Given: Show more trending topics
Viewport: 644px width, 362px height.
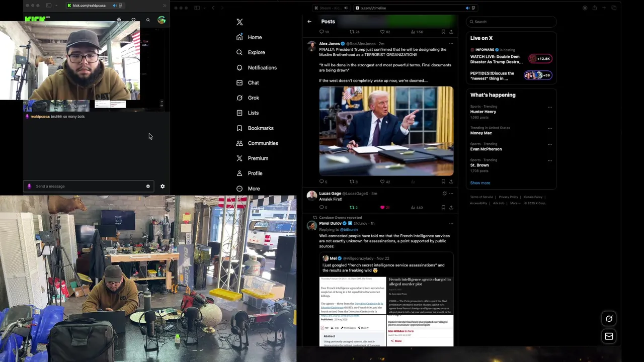Looking at the screenshot, I should [x=480, y=183].
